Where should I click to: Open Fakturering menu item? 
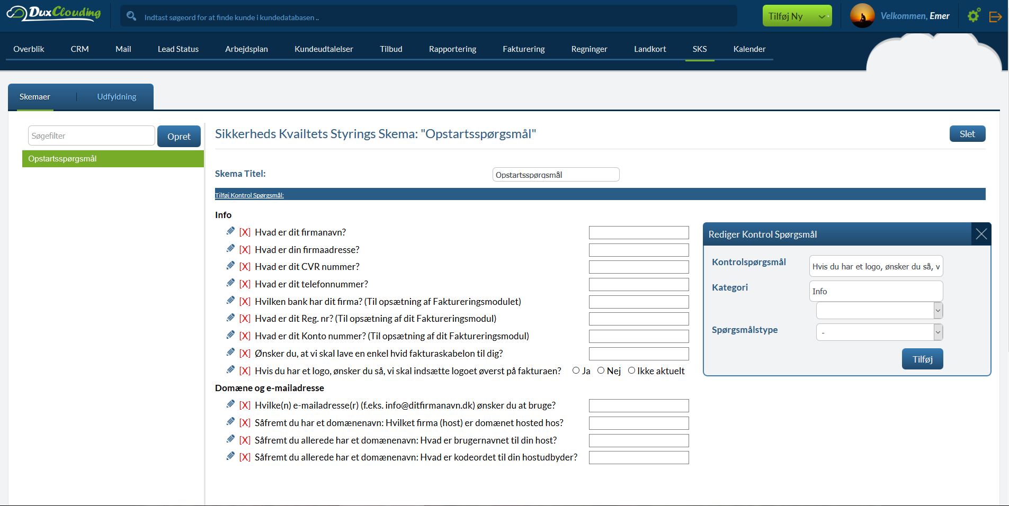click(x=524, y=49)
